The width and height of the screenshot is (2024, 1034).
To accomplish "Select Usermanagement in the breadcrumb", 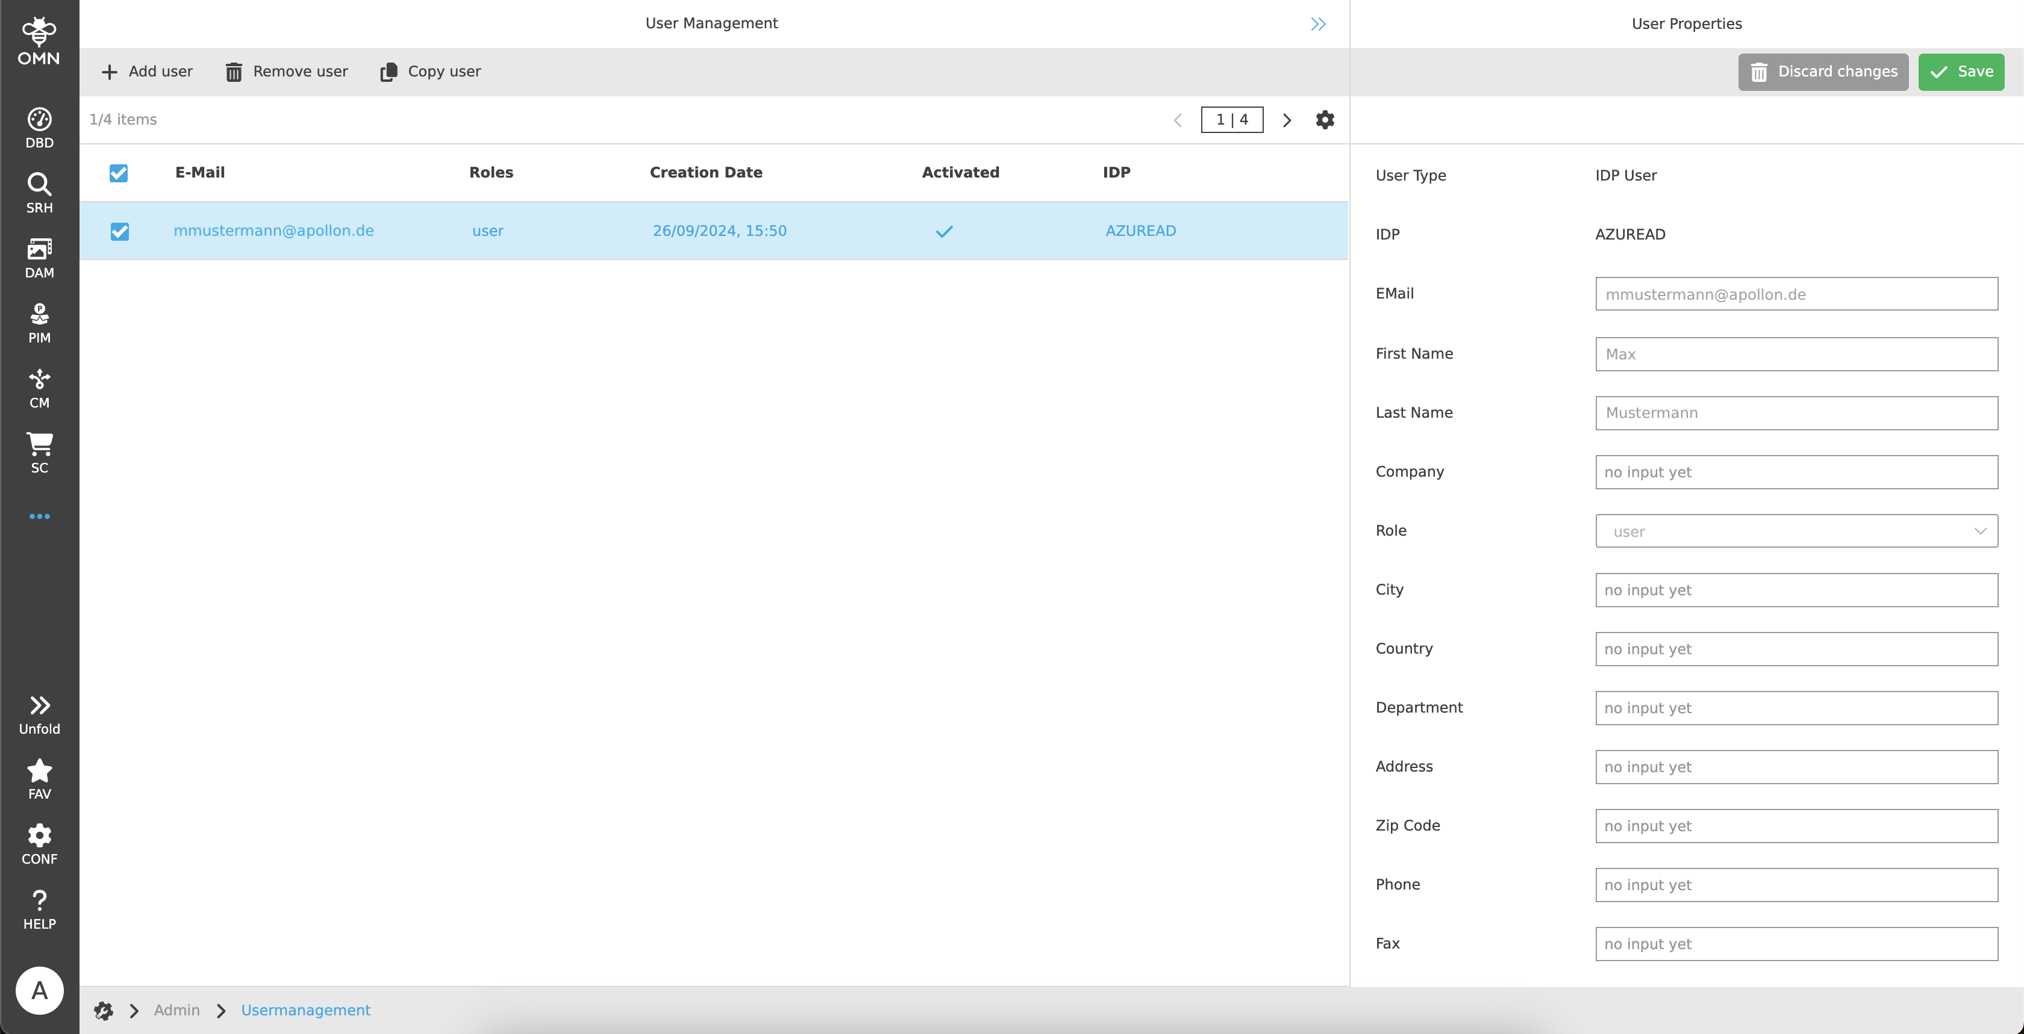I will [305, 1011].
